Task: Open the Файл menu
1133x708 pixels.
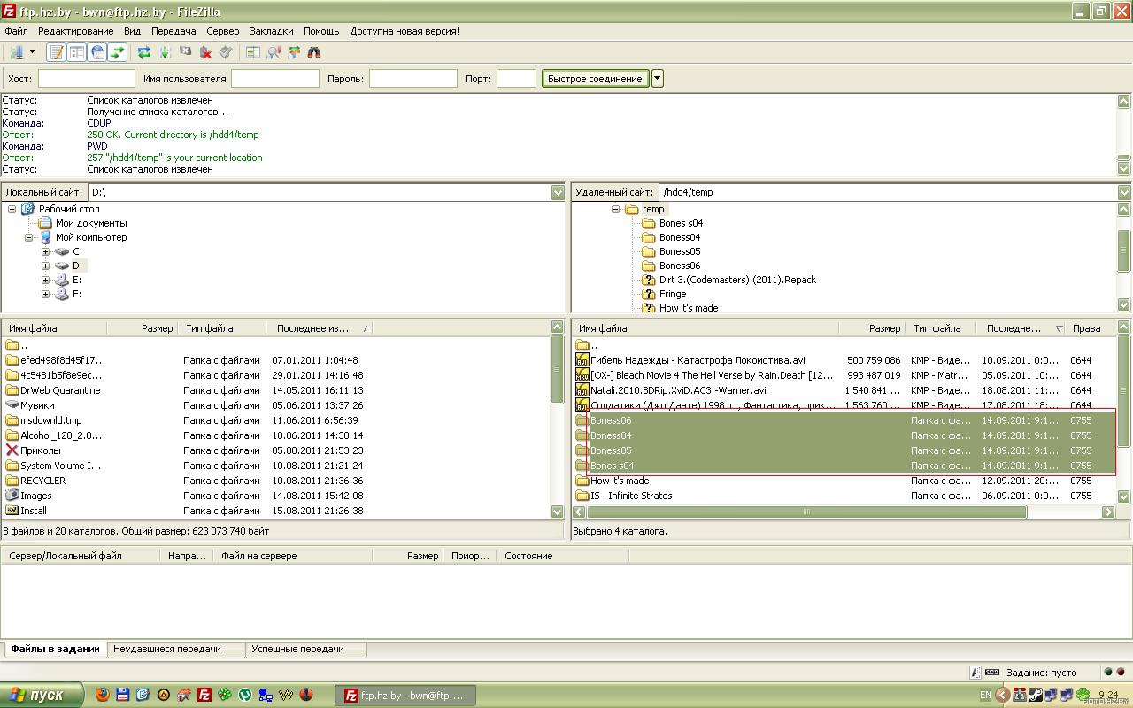Action: [x=16, y=31]
